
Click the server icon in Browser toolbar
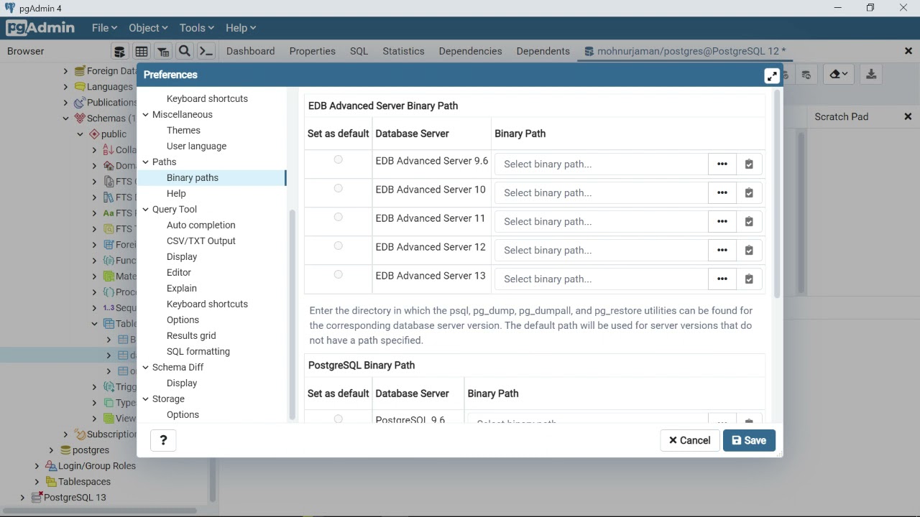tap(120, 51)
